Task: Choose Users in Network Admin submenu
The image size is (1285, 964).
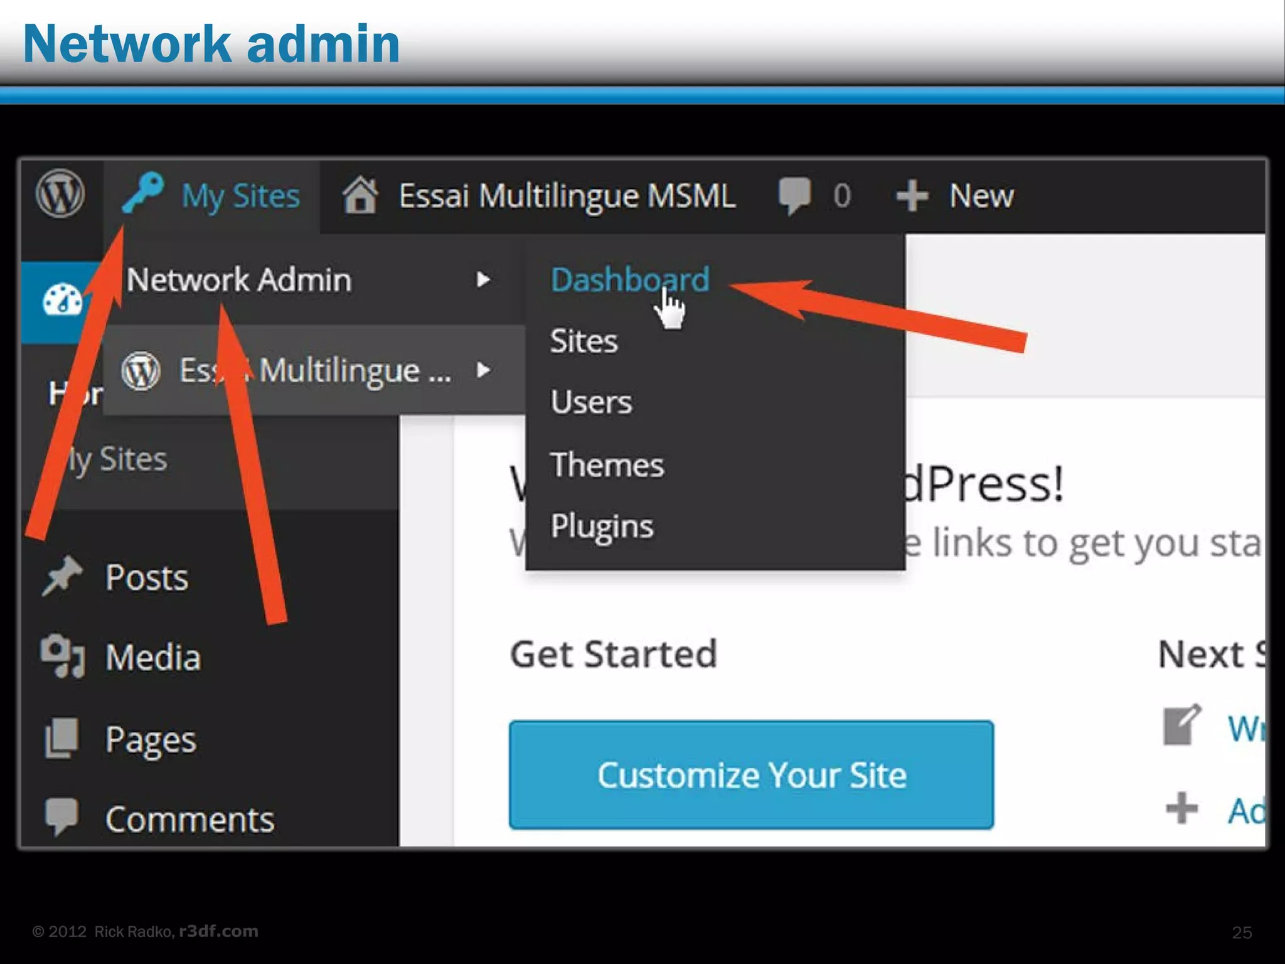Action: coord(591,402)
